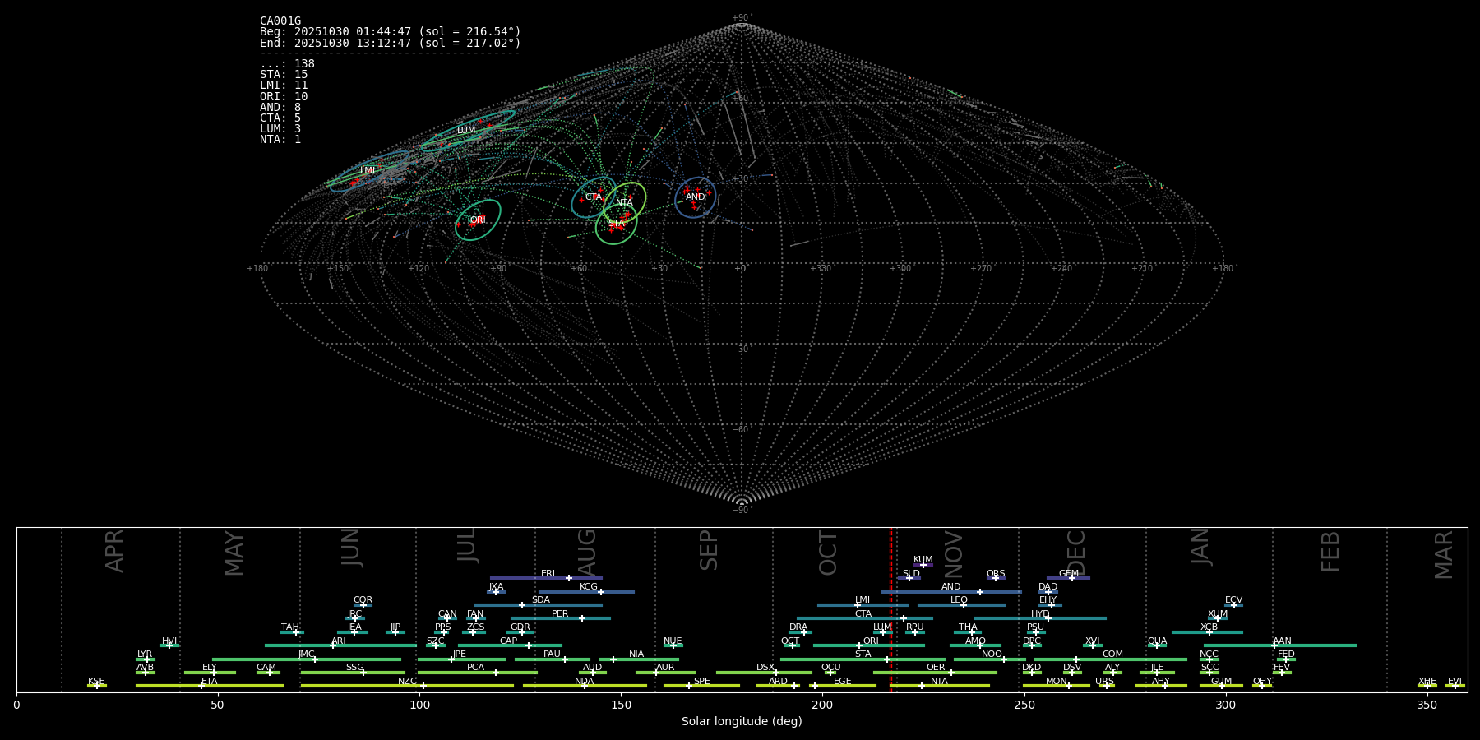Click the NOV month label in the timeline
Screen dimensions: 1480x740
pos(954,554)
